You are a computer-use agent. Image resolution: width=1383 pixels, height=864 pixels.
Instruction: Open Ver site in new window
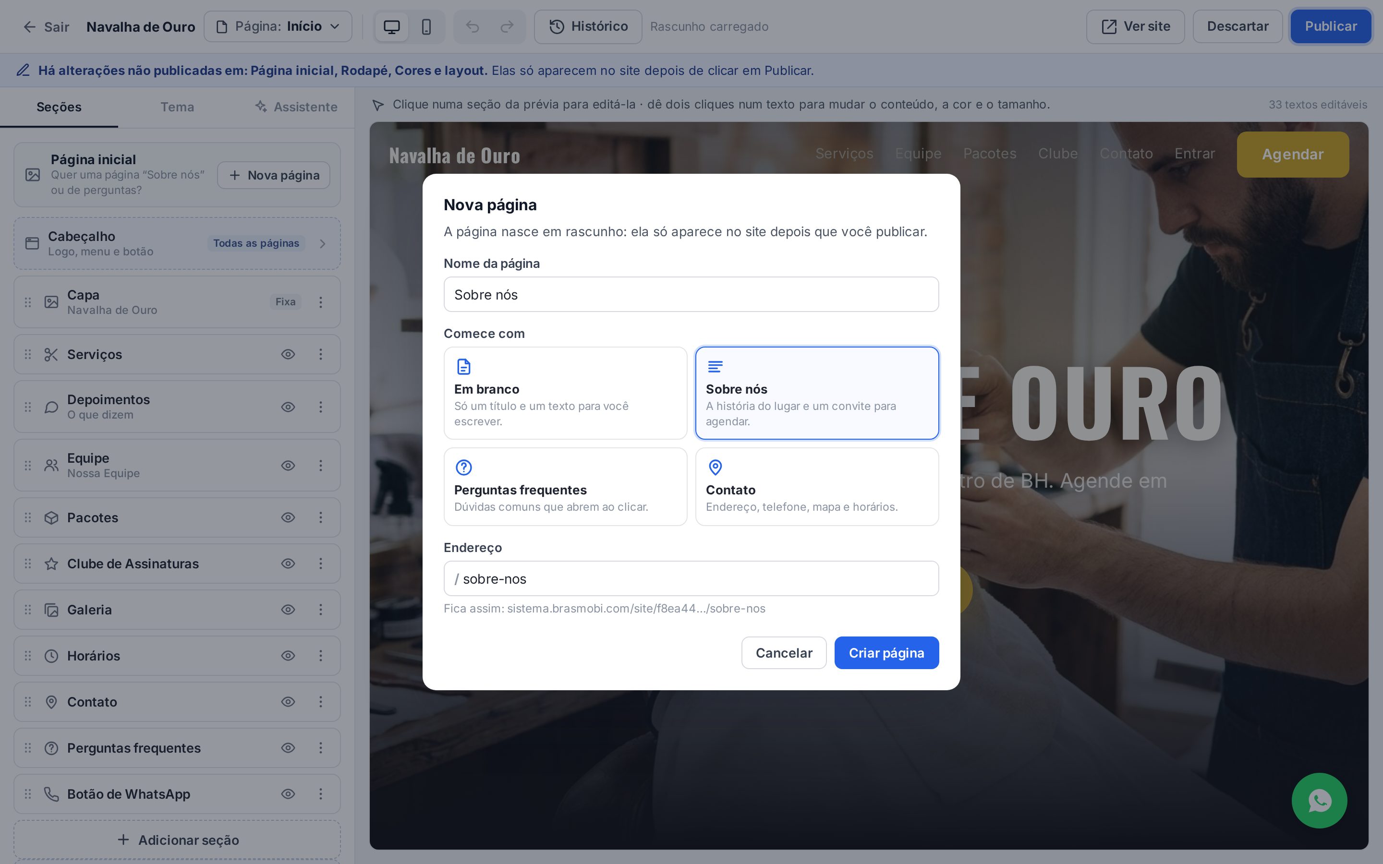(x=1135, y=27)
